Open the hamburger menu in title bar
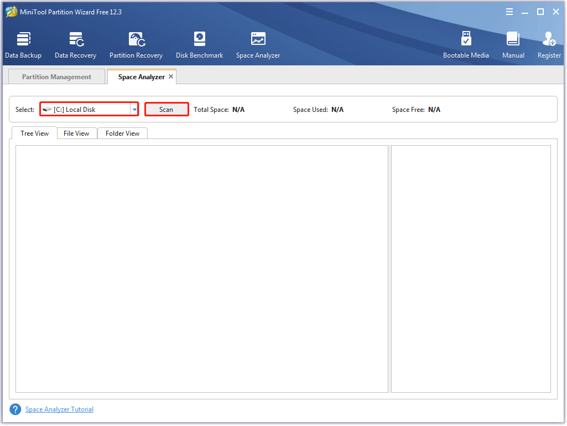 (509, 12)
